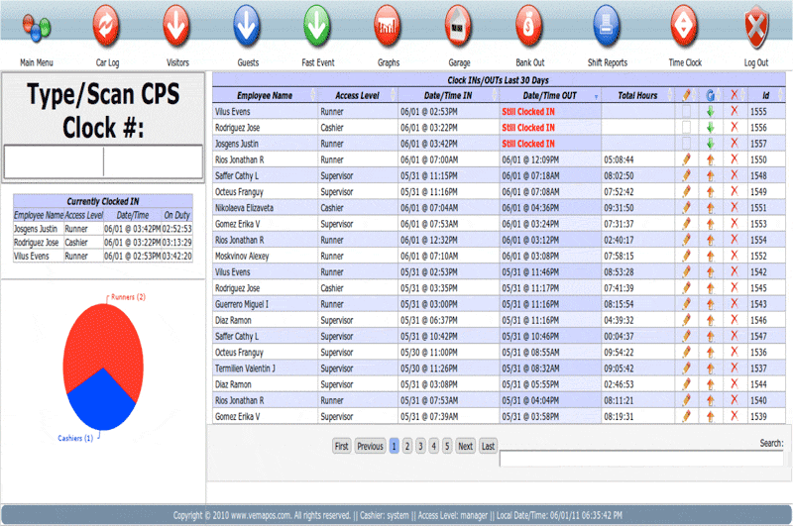Image resolution: width=793 pixels, height=527 pixels.
Task: Go to page 3 of results
Action: click(x=420, y=446)
